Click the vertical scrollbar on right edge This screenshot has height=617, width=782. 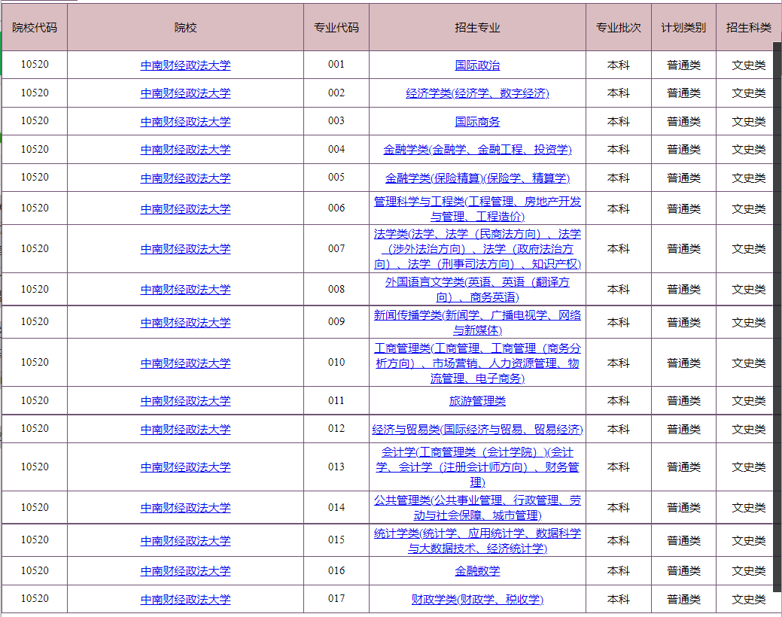(777, 318)
